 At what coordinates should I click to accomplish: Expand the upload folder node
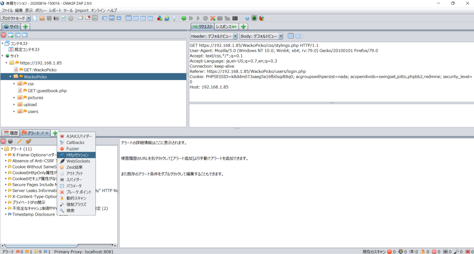pos(15,105)
